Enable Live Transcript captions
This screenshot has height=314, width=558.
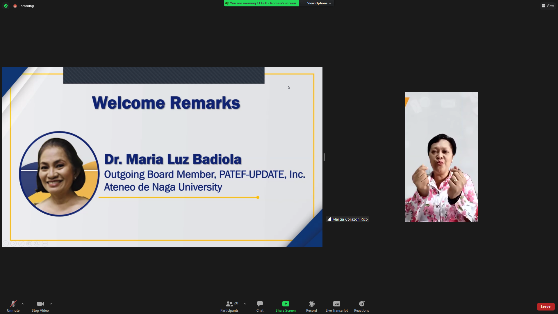click(336, 306)
